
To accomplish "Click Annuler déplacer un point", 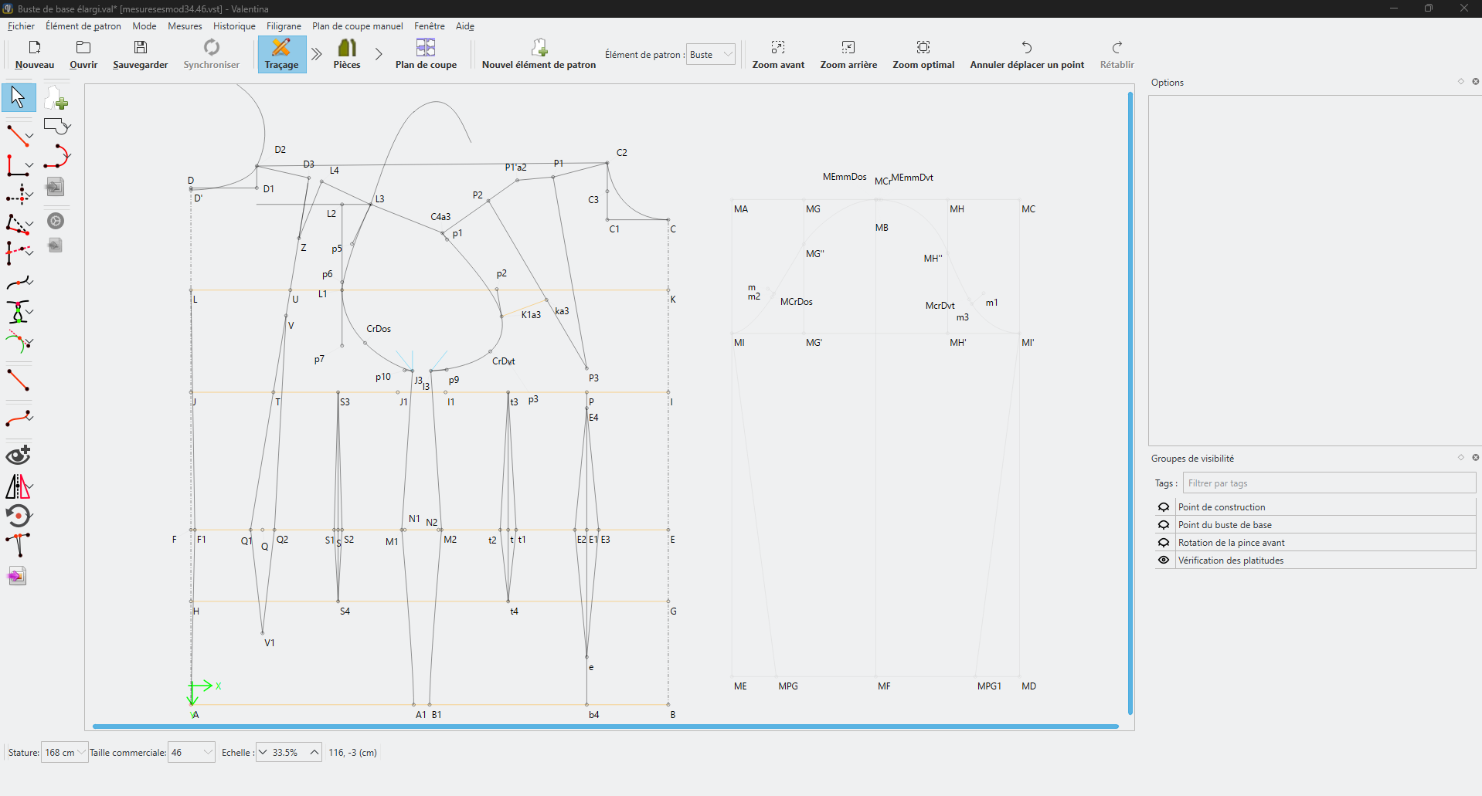I will (1027, 54).
